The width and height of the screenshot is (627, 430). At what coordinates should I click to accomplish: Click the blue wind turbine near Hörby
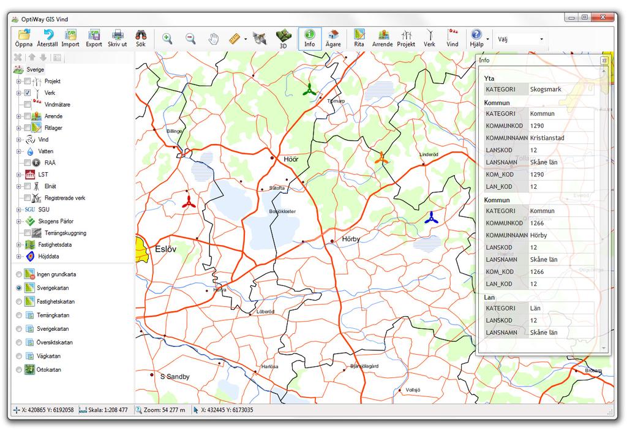coord(431,217)
